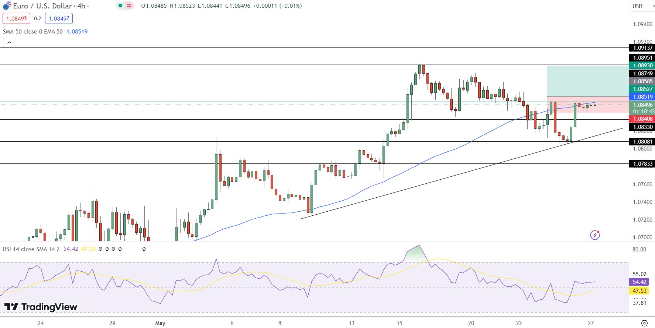This screenshot has width=655, height=328.
Task: Click the 1.07833 price level label
Action: (x=642, y=164)
